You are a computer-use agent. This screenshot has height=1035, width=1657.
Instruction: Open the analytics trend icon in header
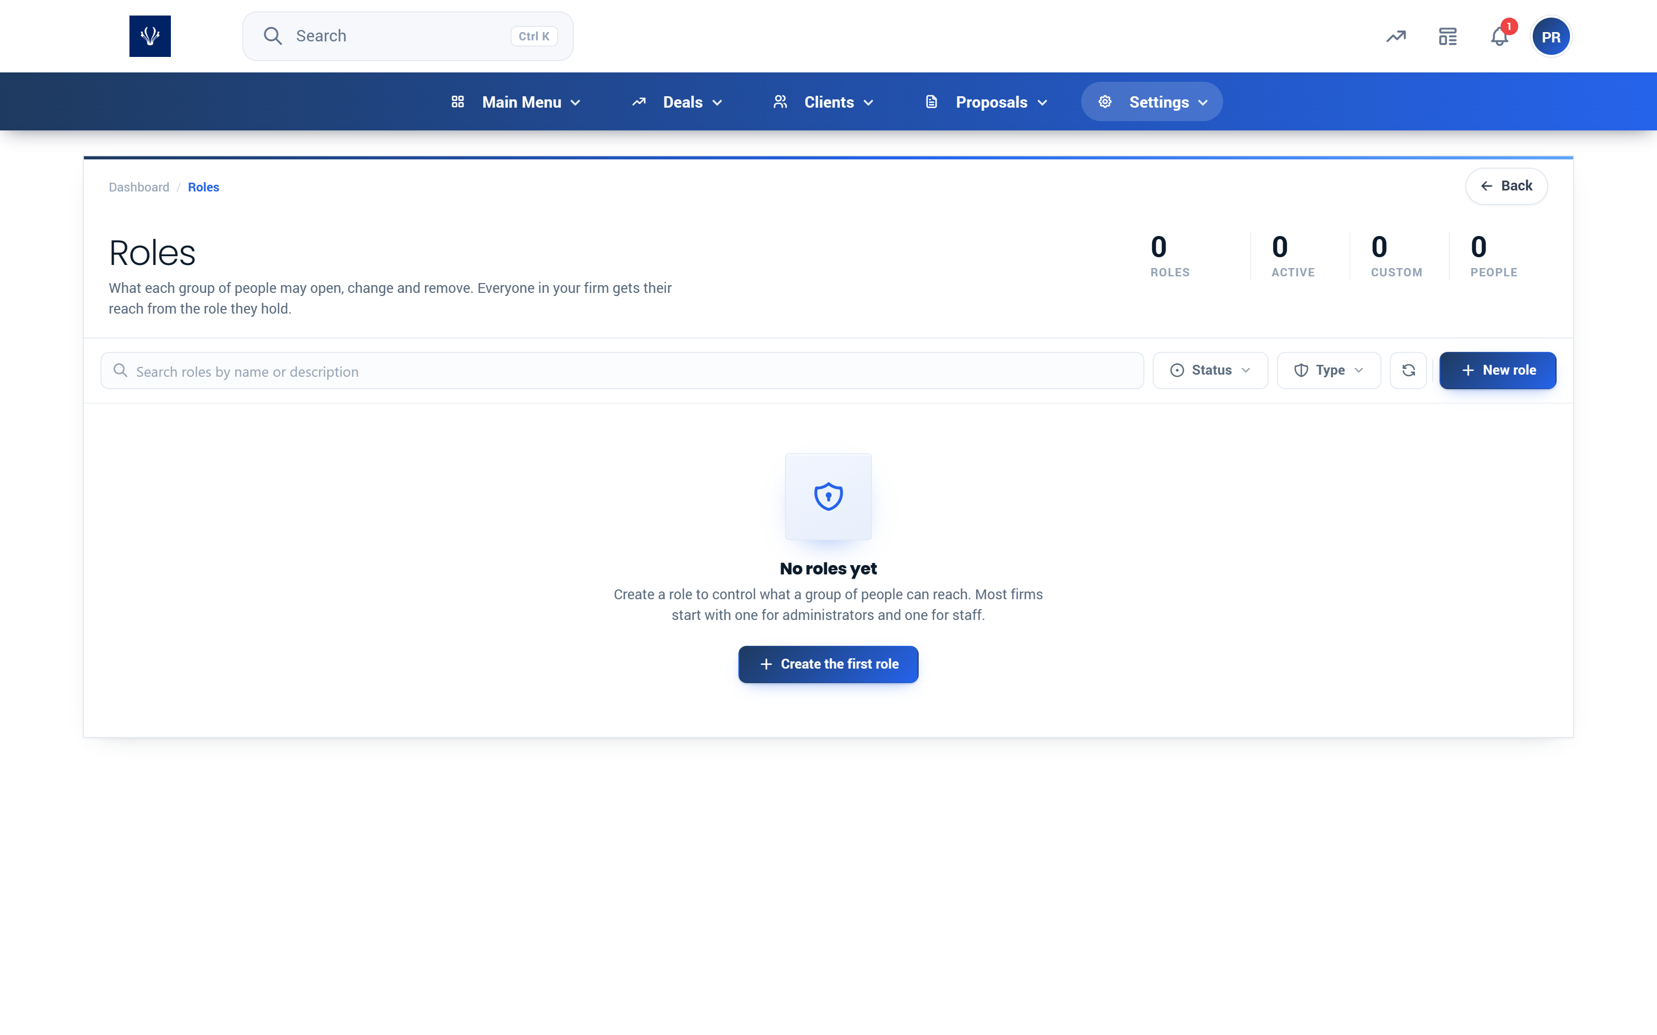click(x=1396, y=36)
